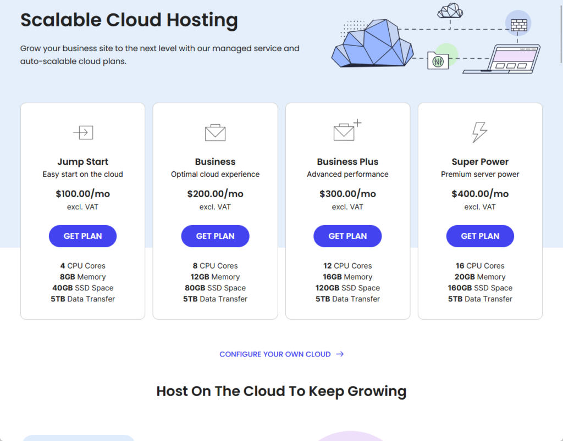Get the Business Plus plan
Image resolution: width=563 pixels, height=441 pixels.
pos(347,236)
